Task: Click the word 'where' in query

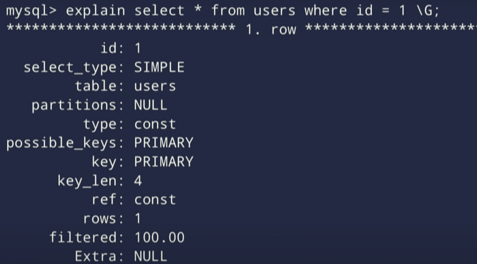Action: coord(325,11)
